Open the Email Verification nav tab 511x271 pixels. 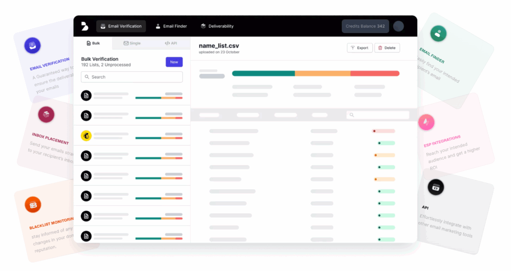(121, 26)
